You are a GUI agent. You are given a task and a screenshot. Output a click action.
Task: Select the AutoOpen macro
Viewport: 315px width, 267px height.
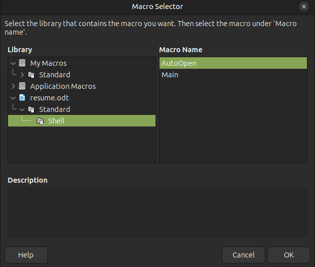point(179,63)
